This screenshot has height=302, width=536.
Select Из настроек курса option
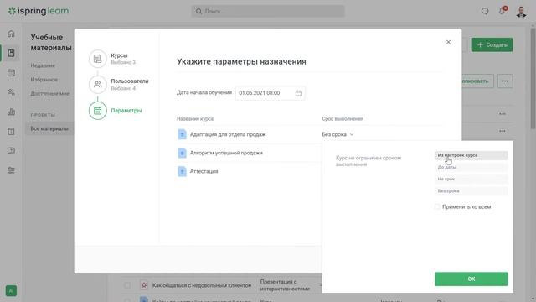pyautogui.click(x=472, y=155)
